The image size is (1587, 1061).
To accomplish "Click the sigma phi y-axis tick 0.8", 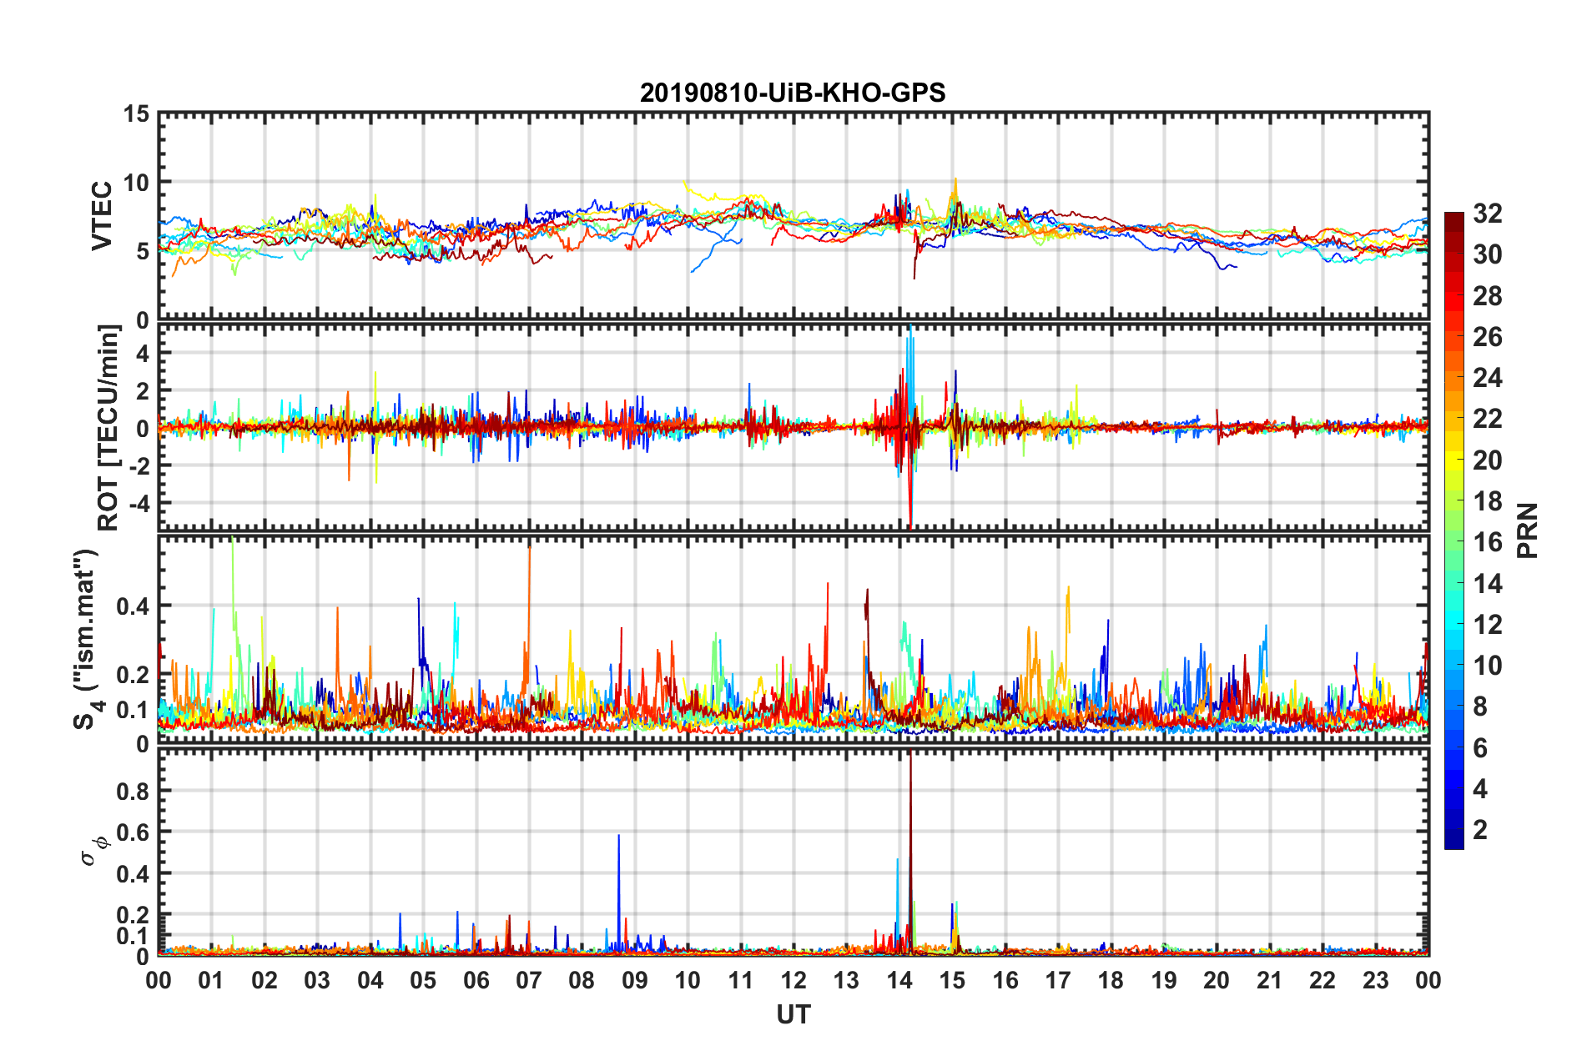I will (133, 791).
